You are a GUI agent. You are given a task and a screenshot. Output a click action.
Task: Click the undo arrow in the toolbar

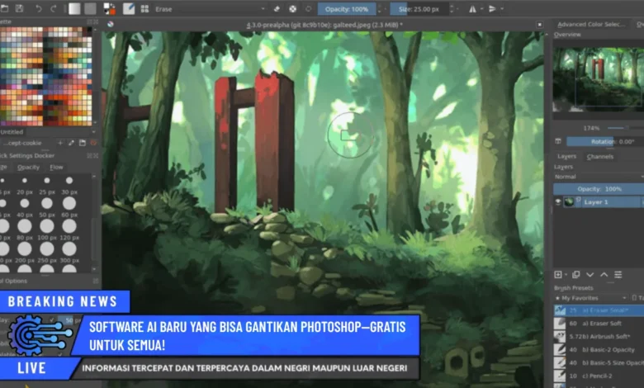pyautogui.click(x=39, y=9)
